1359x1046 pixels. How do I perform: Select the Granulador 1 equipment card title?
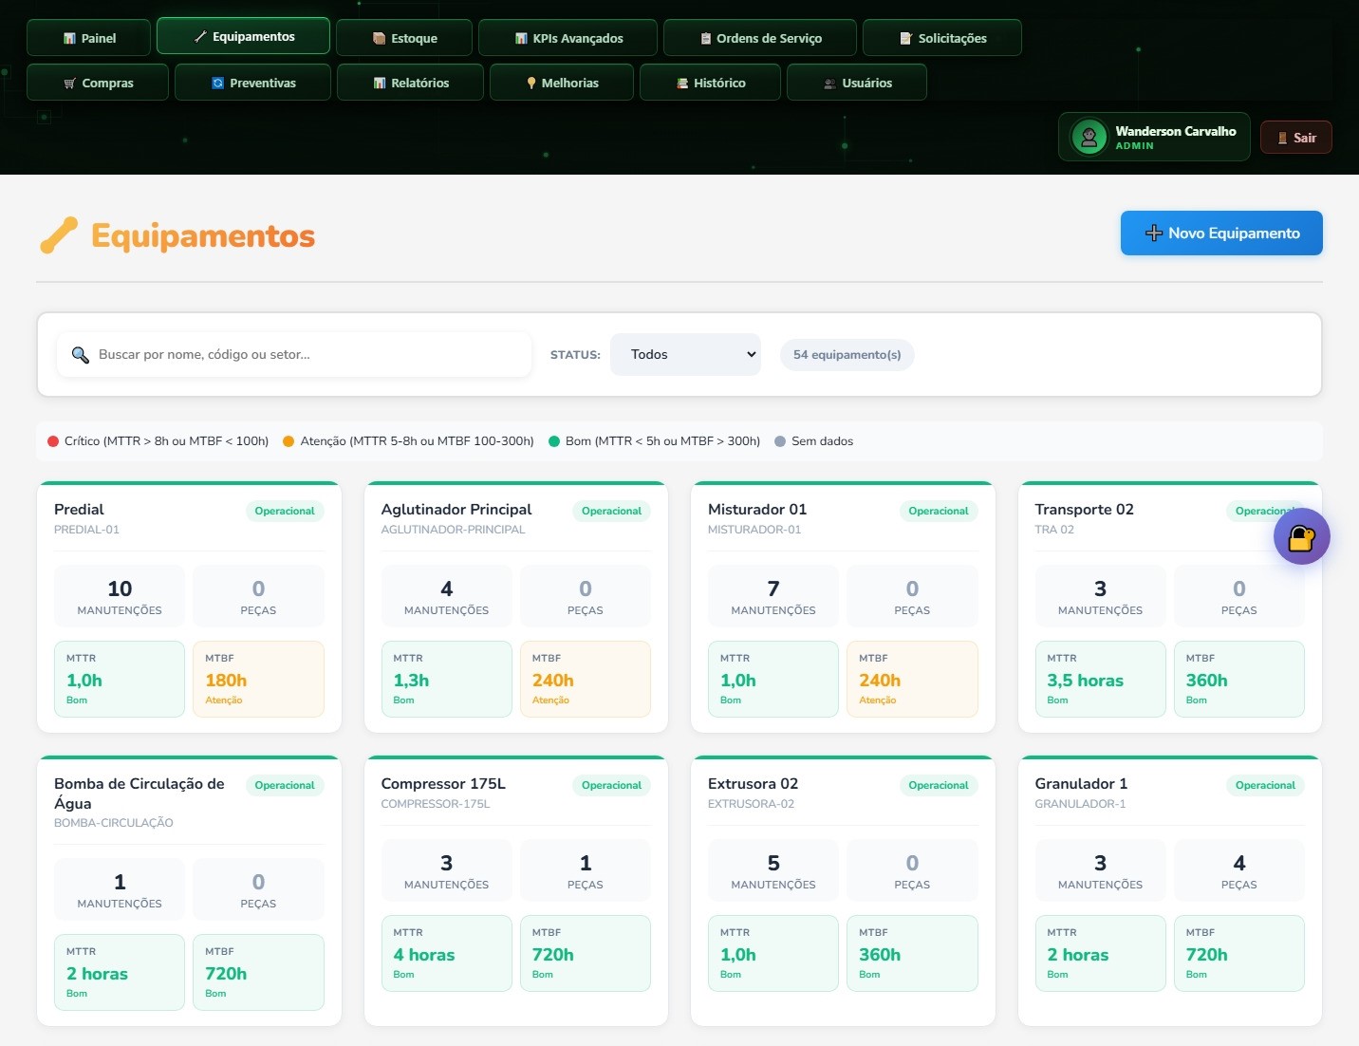1081,784
